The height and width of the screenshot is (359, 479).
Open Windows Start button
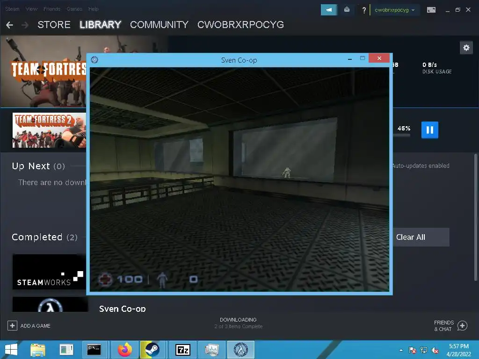tap(11, 350)
